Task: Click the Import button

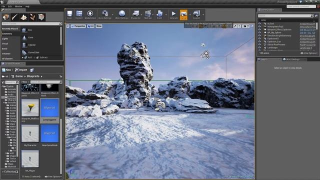Action: (x=21, y=70)
